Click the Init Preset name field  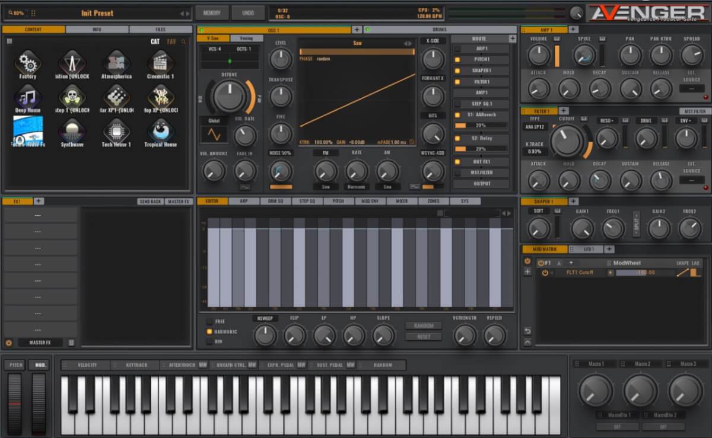click(x=97, y=13)
